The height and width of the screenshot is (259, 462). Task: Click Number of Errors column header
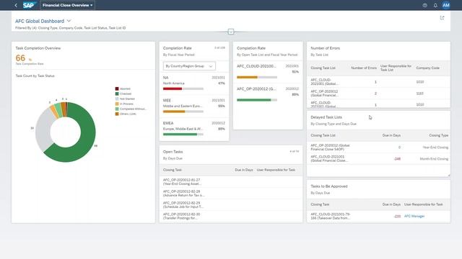pos(364,68)
